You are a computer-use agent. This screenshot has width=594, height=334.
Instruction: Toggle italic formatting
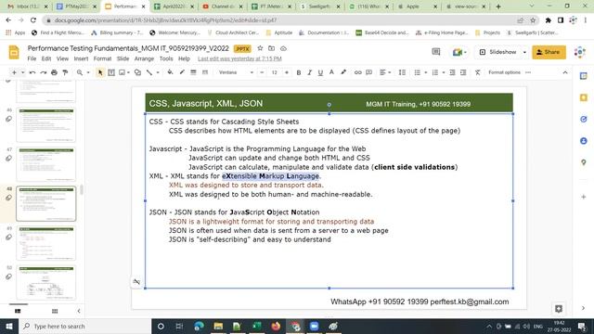[309, 72]
